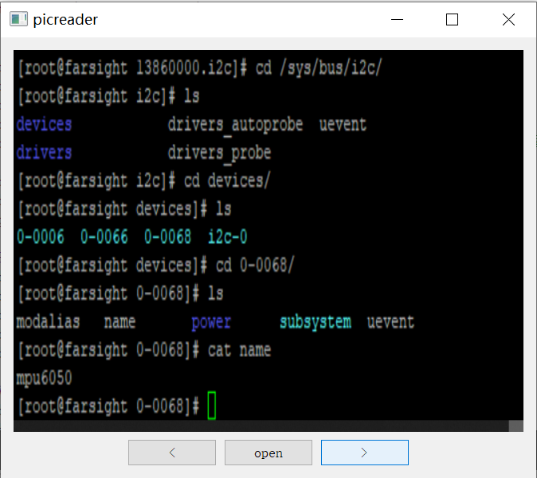Screen dimensions: 537x478
Task: Click the blue 'devices' directory text
Action: (44, 124)
